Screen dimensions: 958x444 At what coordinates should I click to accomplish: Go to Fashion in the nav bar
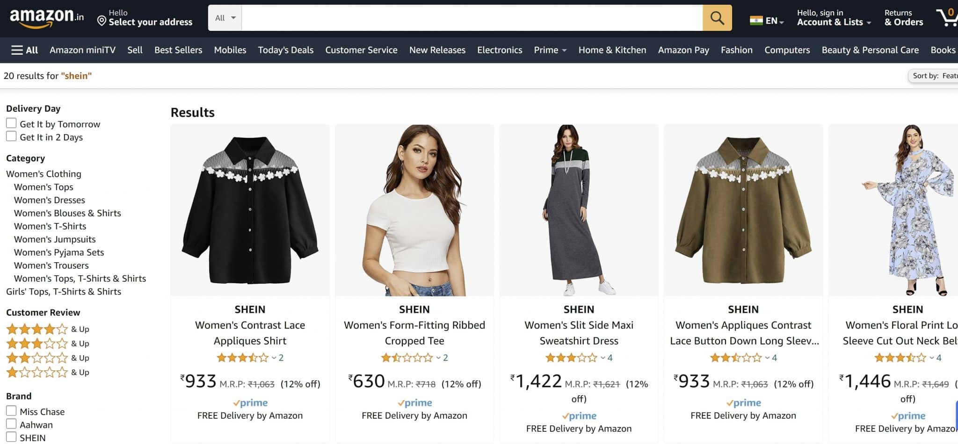click(737, 50)
